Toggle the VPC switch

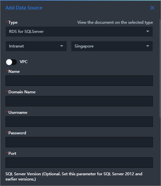point(11,62)
